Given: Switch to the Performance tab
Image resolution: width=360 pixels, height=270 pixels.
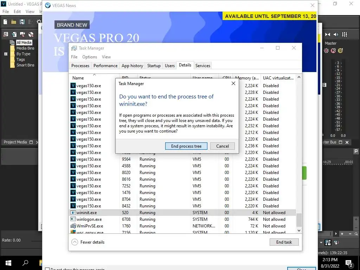Looking at the screenshot, I should [105, 66].
